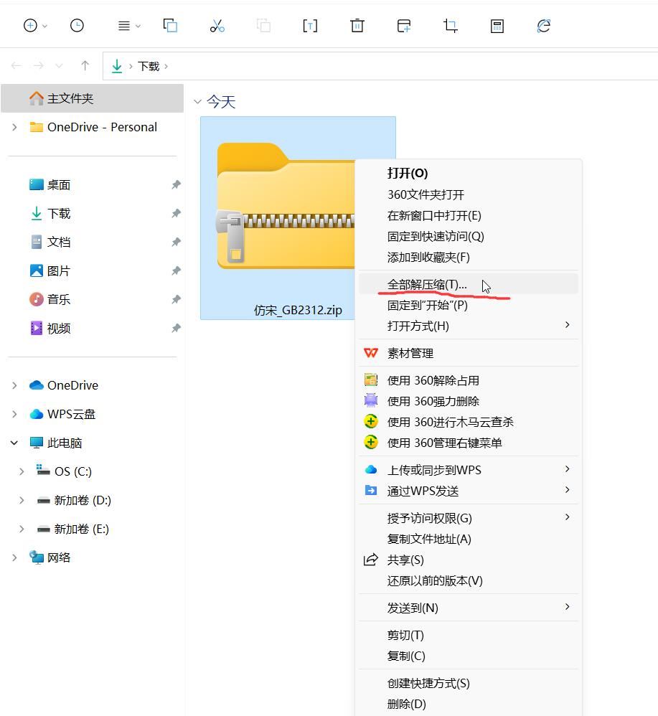Screen dimensions: 658x716
Task: Select the Cut icon on the toolbar
Action: 217,26
